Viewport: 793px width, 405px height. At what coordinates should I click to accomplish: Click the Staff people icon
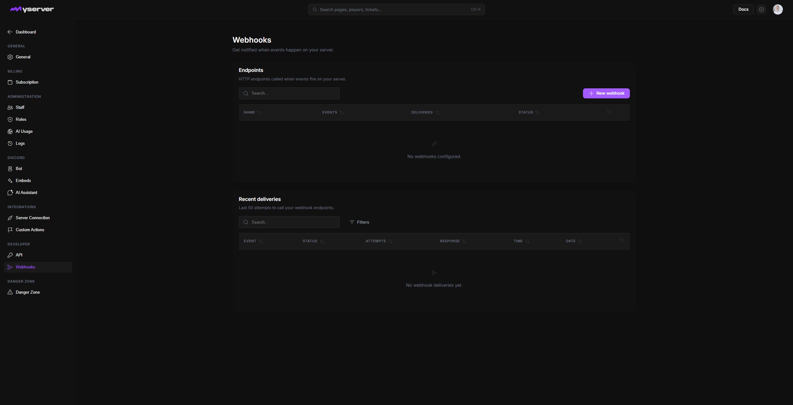click(10, 108)
